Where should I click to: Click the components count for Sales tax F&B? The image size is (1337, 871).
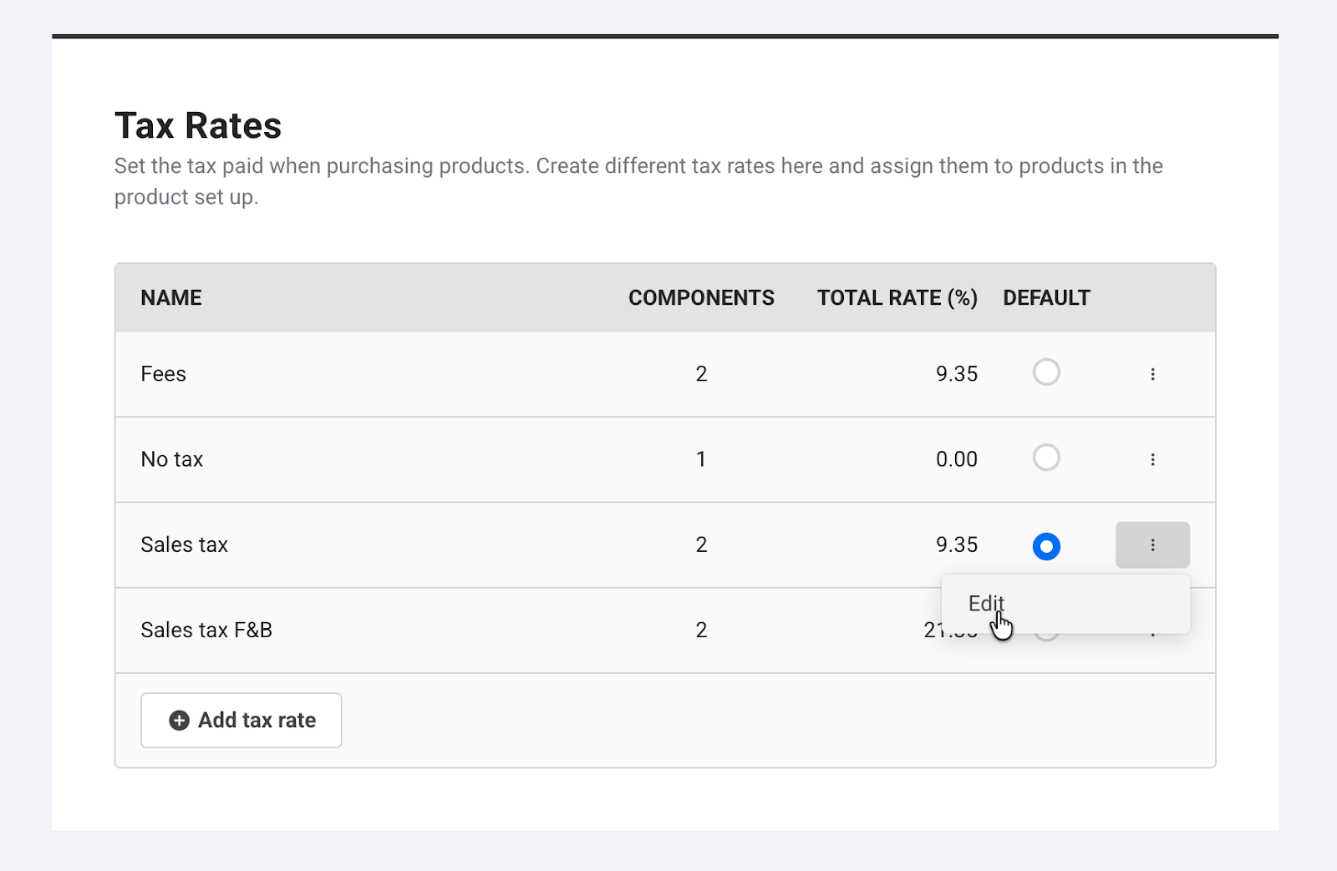[x=701, y=630]
